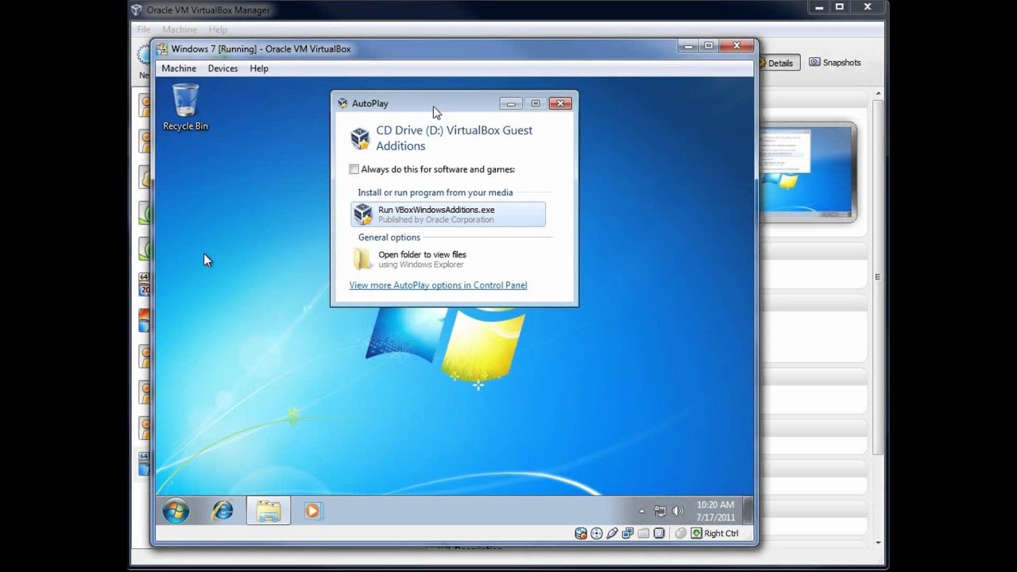Click the 'Install or run program from your media' label
Image resolution: width=1017 pixels, height=572 pixels.
[x=435, y=192]
